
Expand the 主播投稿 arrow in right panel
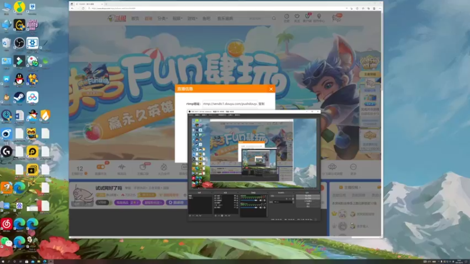(360, 187)
